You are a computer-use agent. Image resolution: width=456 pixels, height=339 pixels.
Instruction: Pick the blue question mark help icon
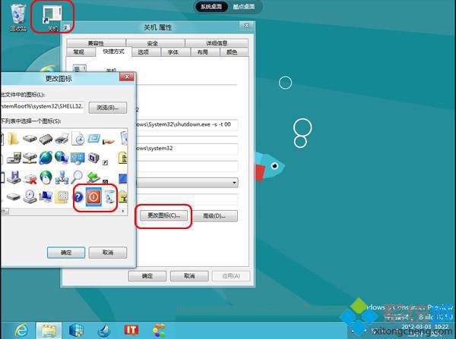pos(78,197)
